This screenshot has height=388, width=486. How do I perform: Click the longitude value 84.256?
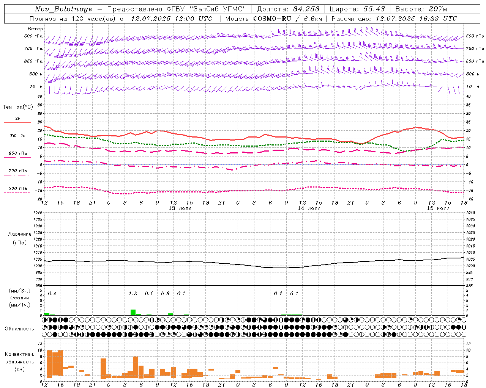pyautogui.click(x=307, y=9)
